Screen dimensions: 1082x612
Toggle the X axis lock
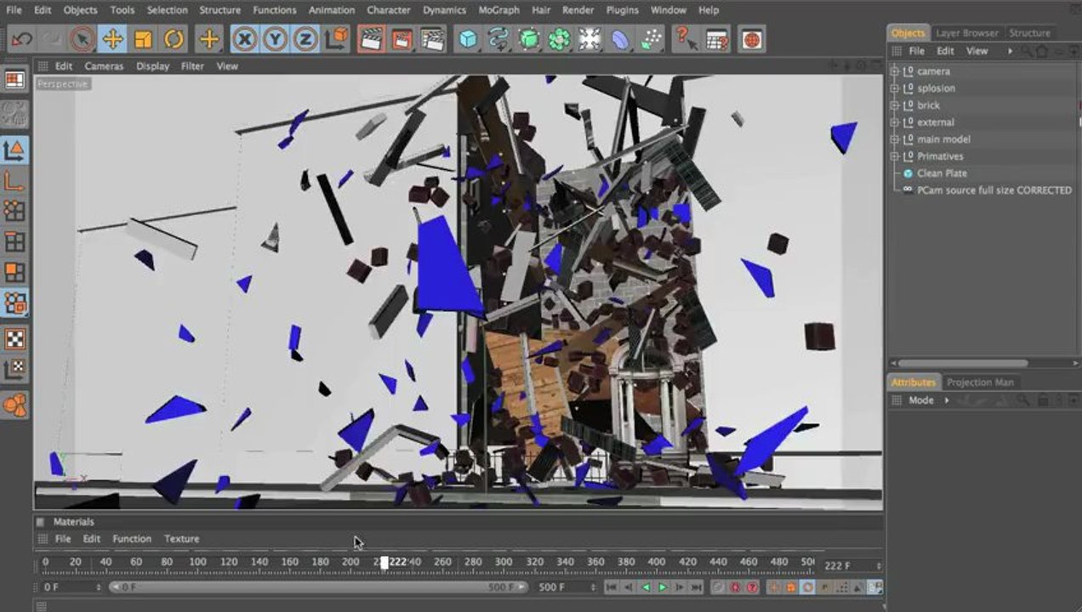[244, 38]
